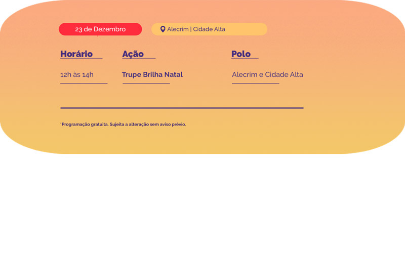Click the number 23 in date pill

[x=78, y=29]
